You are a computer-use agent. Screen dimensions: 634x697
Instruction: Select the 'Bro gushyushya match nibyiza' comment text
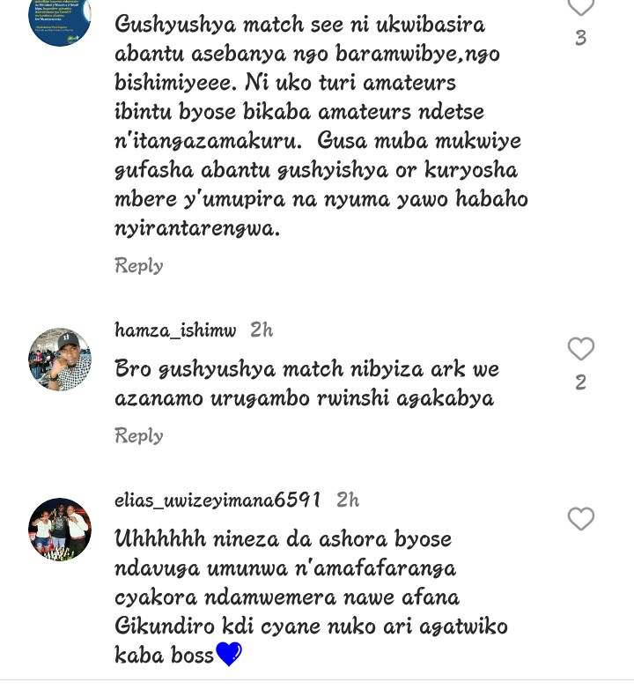(307, 383)
